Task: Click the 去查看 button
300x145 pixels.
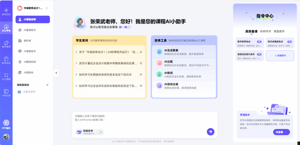Action: pyautogui.click(x=281, y=132)
